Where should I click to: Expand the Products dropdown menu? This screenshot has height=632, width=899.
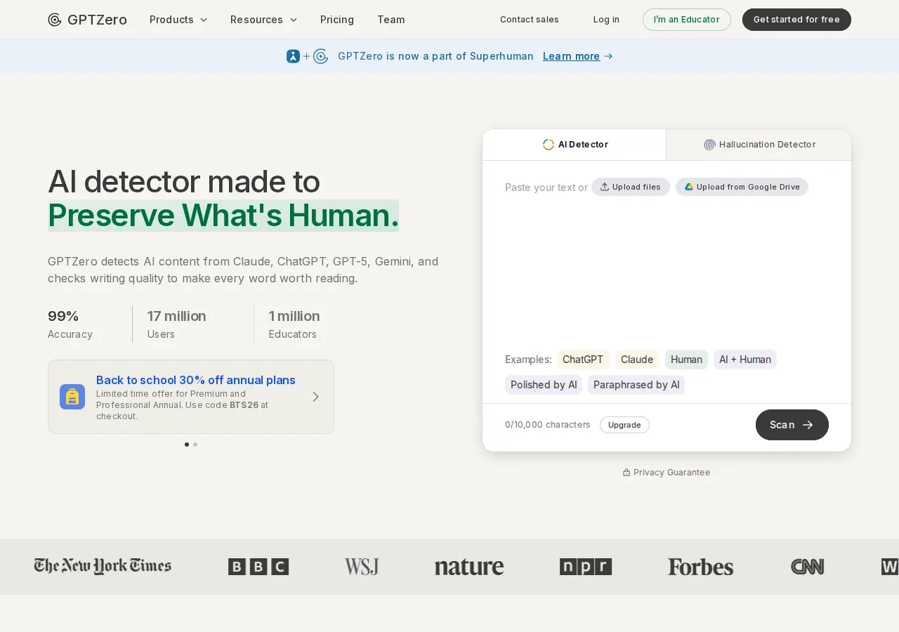178,20
